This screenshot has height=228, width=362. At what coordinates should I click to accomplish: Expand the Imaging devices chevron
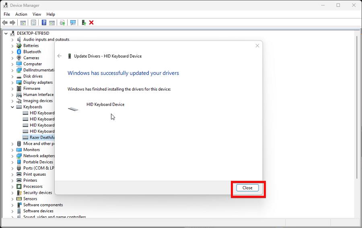(12, 101)
